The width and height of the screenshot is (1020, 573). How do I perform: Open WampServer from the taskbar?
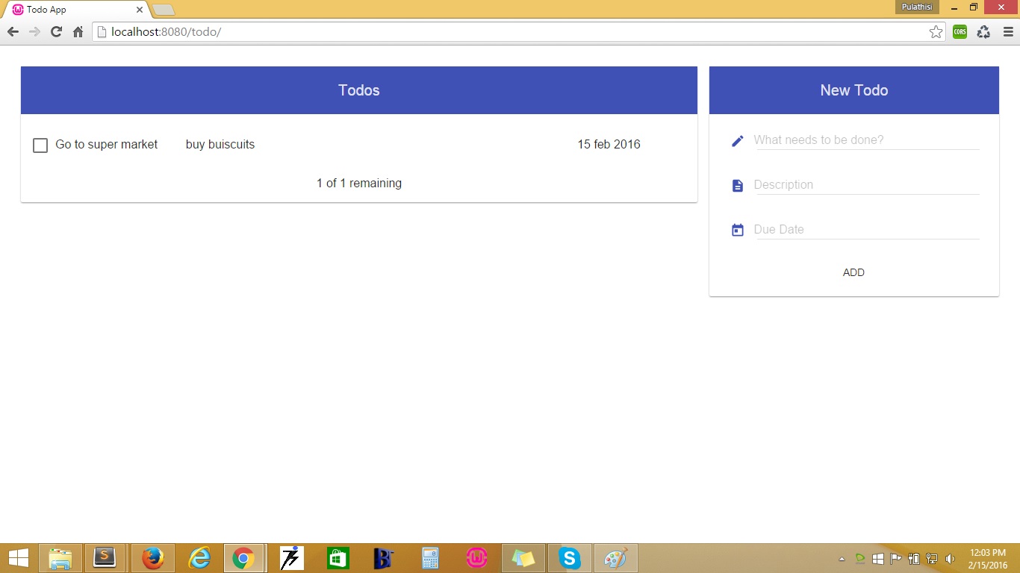[476, 558]
